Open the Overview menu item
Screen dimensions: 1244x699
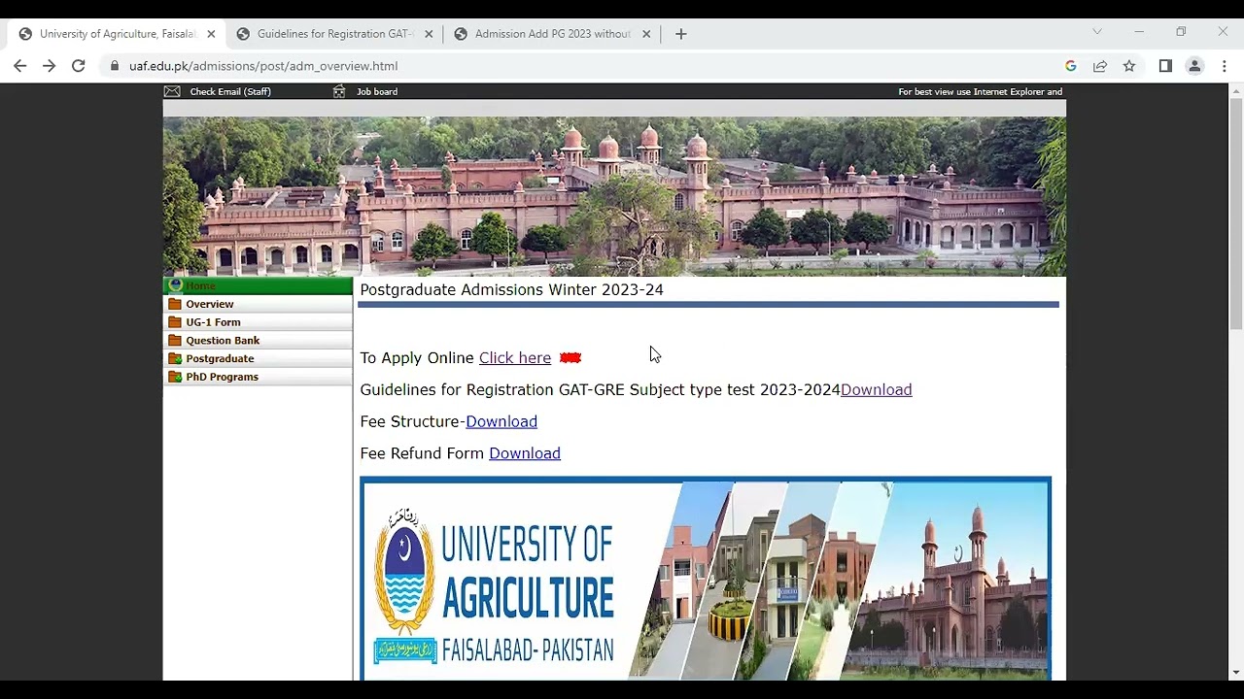(258, 304)
